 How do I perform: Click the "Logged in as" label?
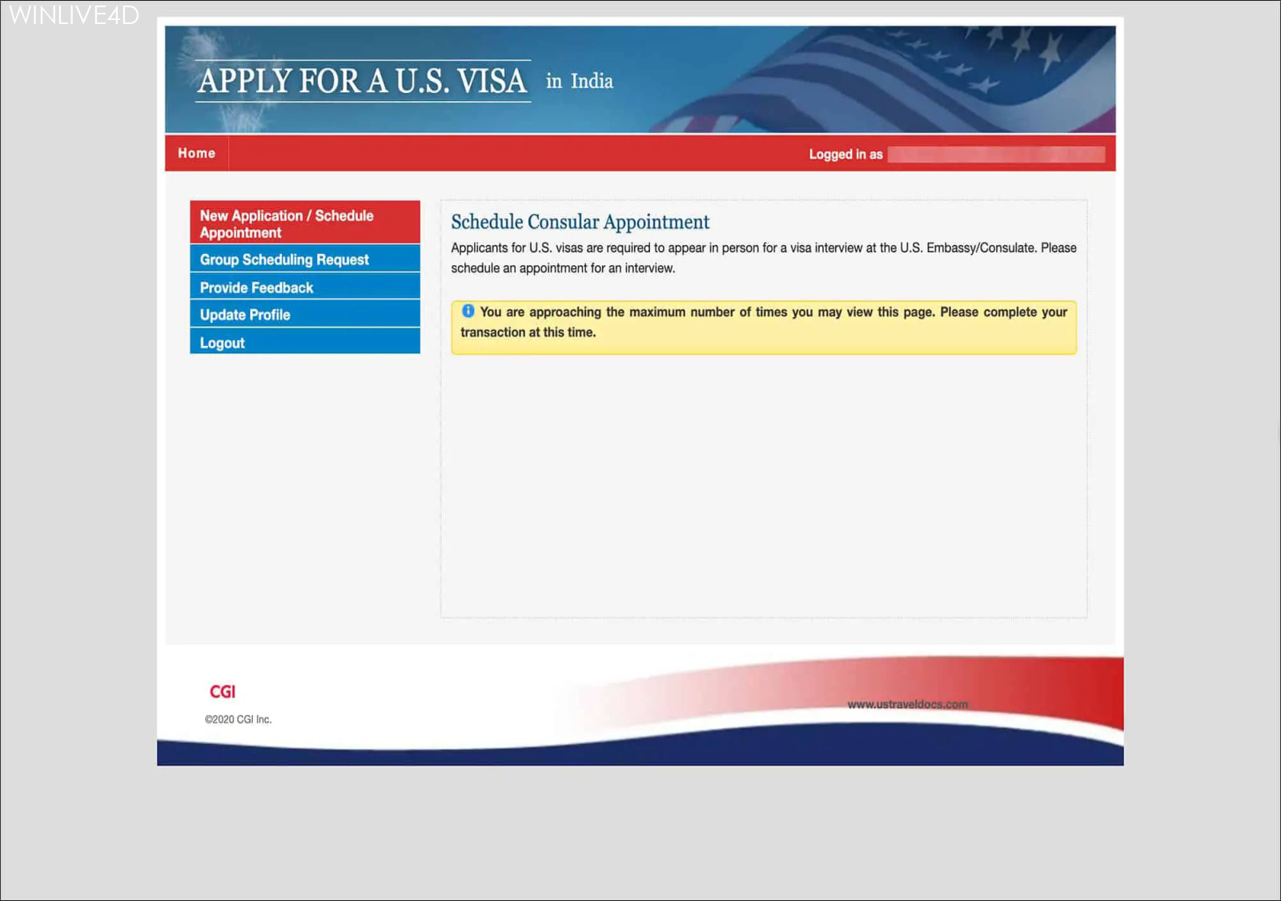pyautogui.click(x=845, y=155)
